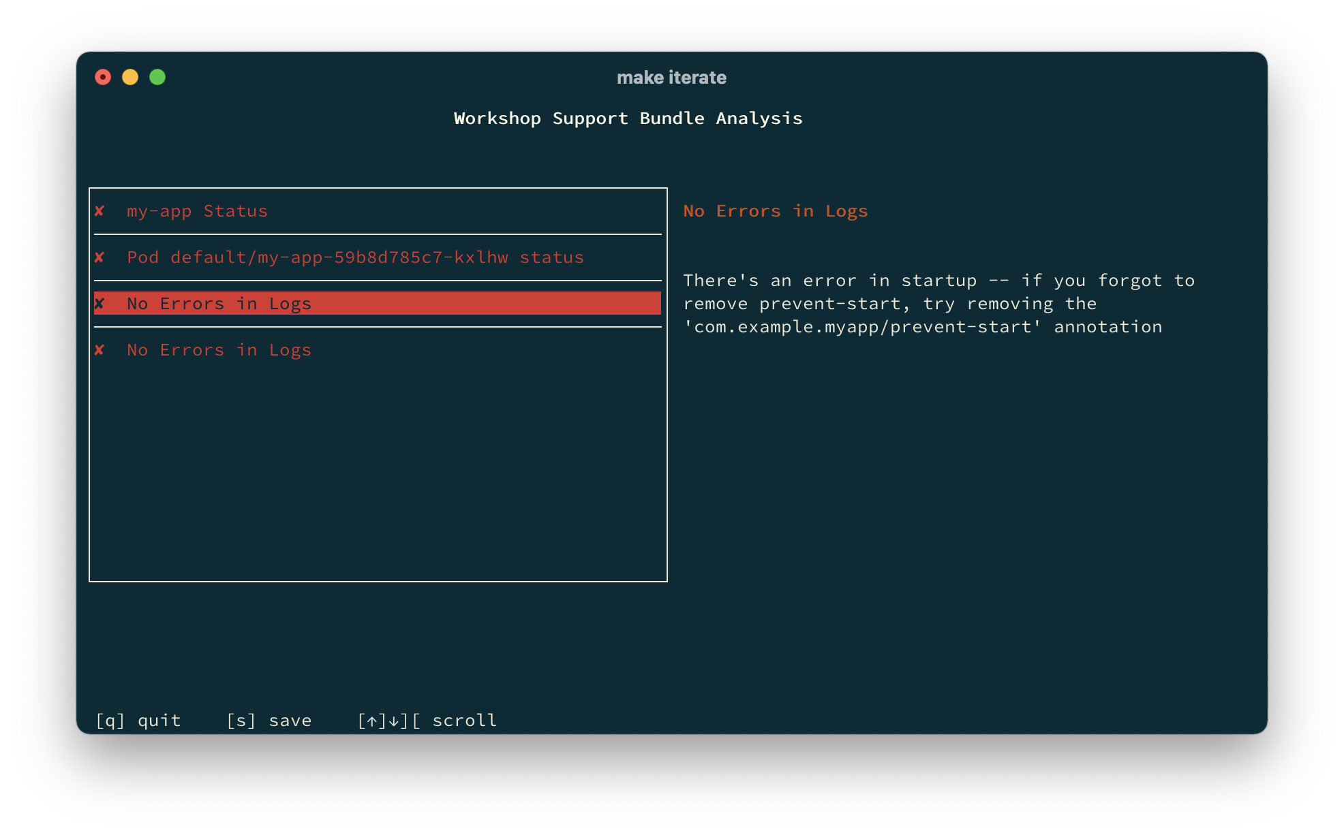Click the scroll label in footer
The image size is (1344, 835).
pyautogui.click(x=464, y=721)
